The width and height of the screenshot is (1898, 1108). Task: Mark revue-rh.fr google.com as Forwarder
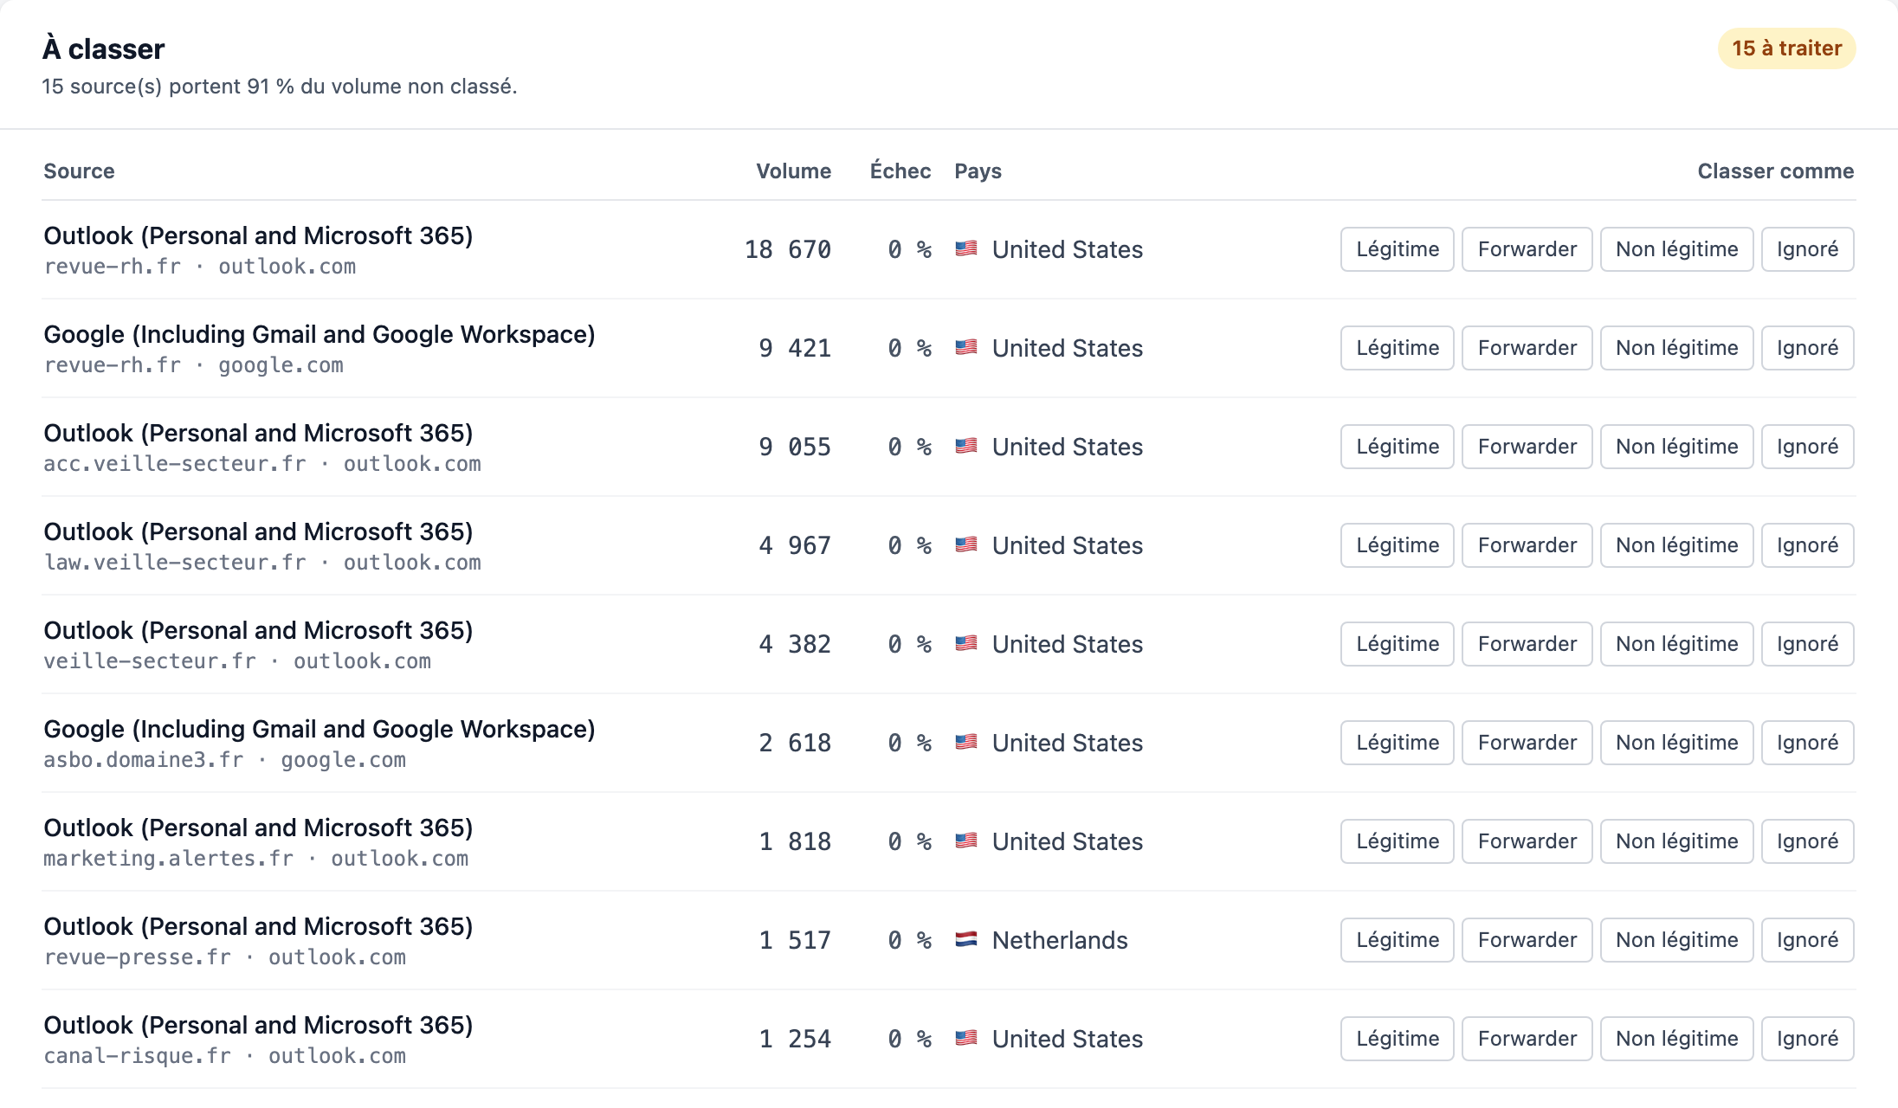[x=1527, y=348]
